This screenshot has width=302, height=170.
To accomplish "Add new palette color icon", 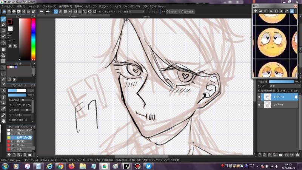I will [9, 79].
